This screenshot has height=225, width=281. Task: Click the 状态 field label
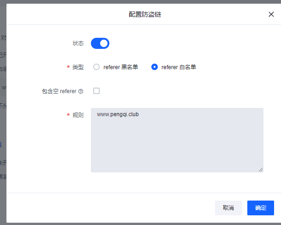pos(78,43)
